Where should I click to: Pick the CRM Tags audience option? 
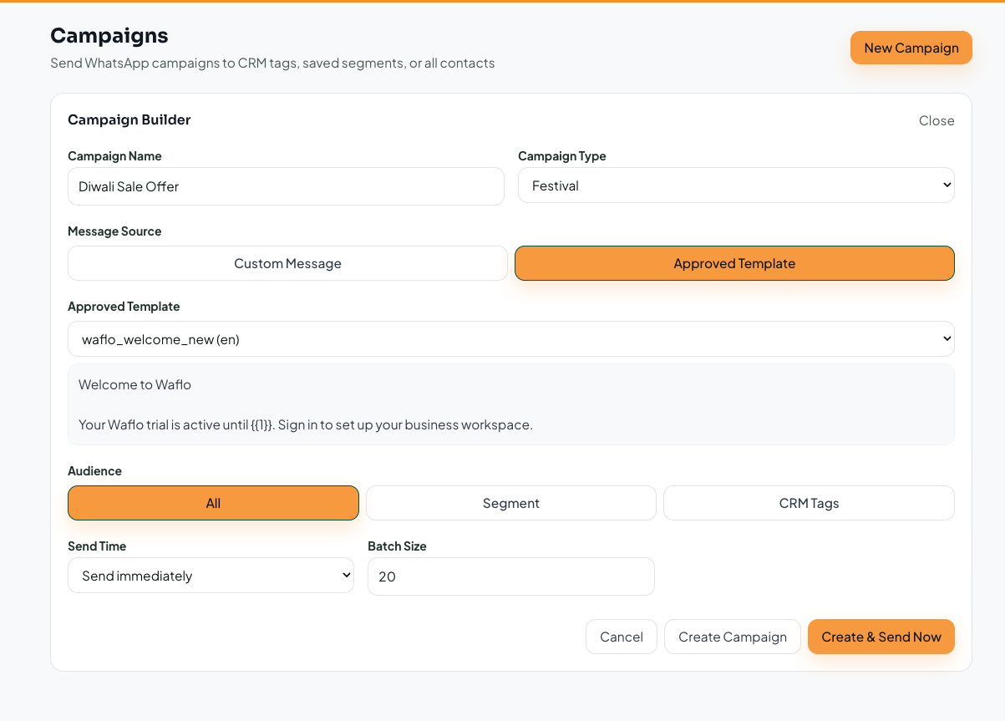[809, 503]
